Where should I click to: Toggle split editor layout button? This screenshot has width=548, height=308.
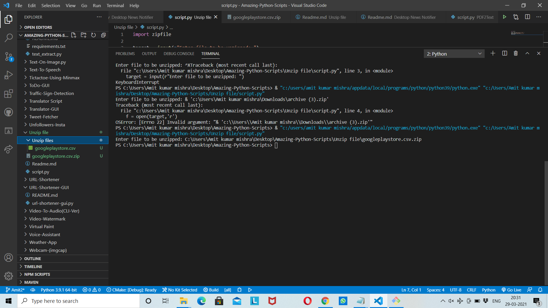pyautogui.click(x=527, y=17)
